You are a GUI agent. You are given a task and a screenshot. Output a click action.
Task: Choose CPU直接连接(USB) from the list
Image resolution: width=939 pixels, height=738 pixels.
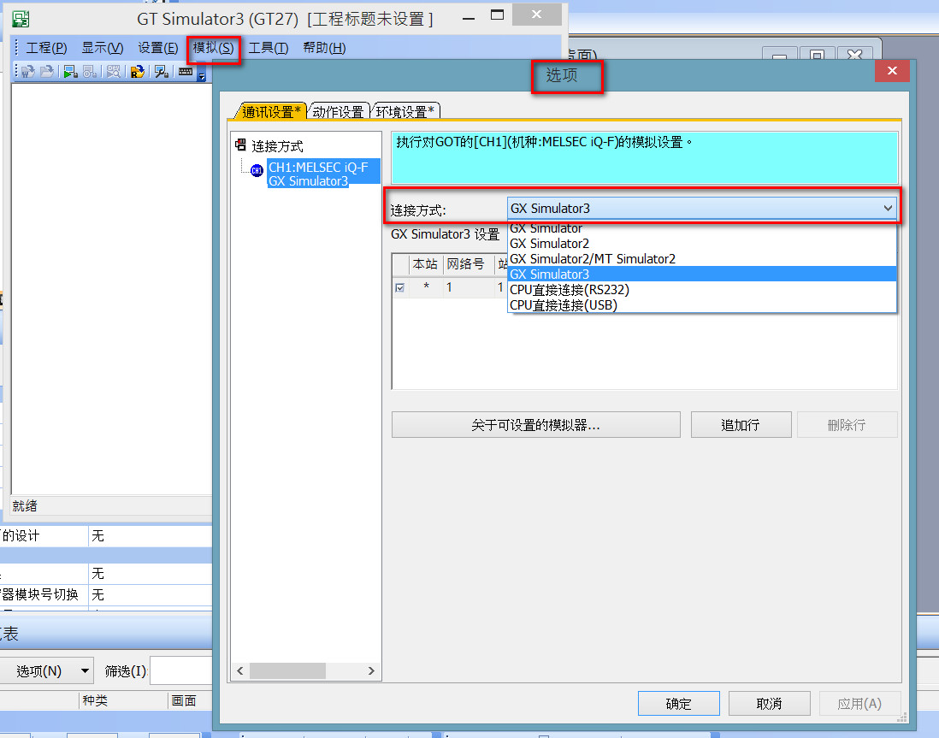563,305
